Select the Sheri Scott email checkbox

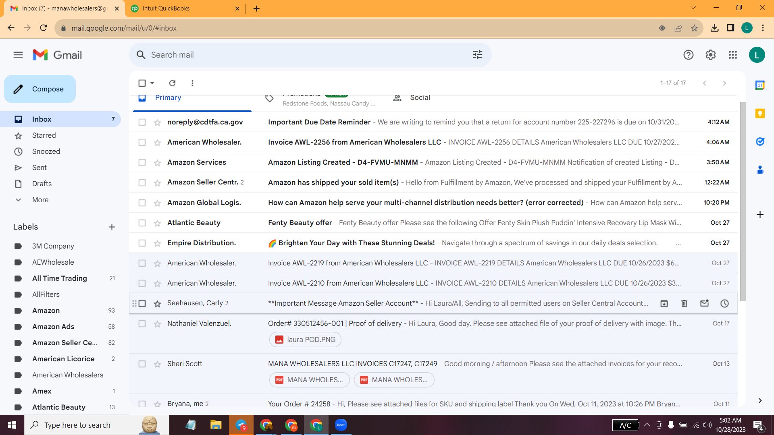[x=142, y=364]
